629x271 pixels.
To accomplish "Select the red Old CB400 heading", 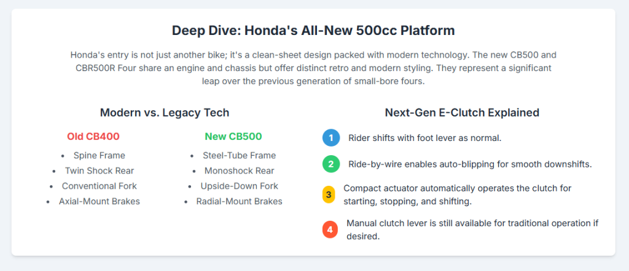I will [93, 135].
